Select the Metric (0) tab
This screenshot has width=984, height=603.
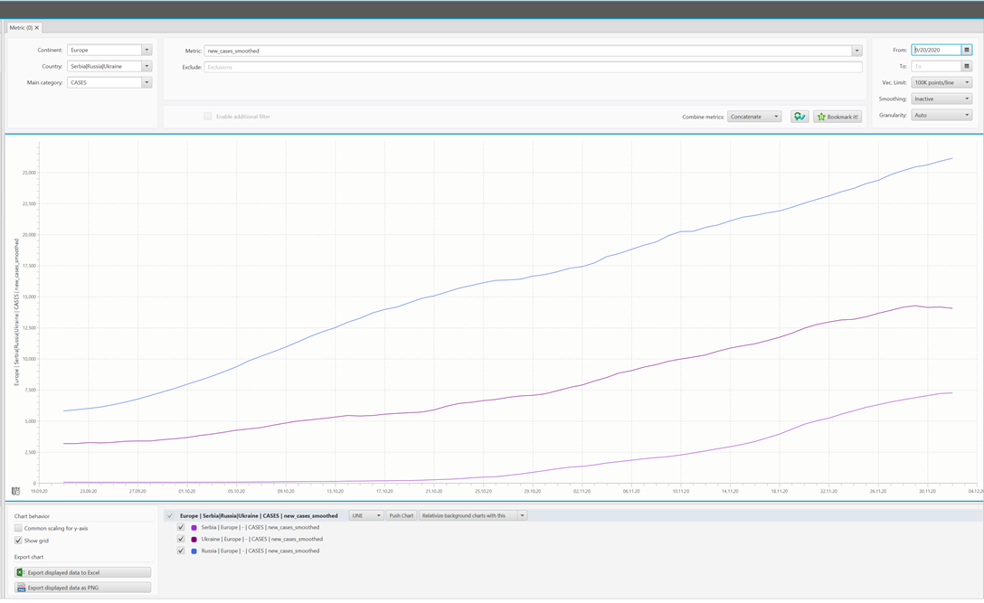[x=21, y=28]
